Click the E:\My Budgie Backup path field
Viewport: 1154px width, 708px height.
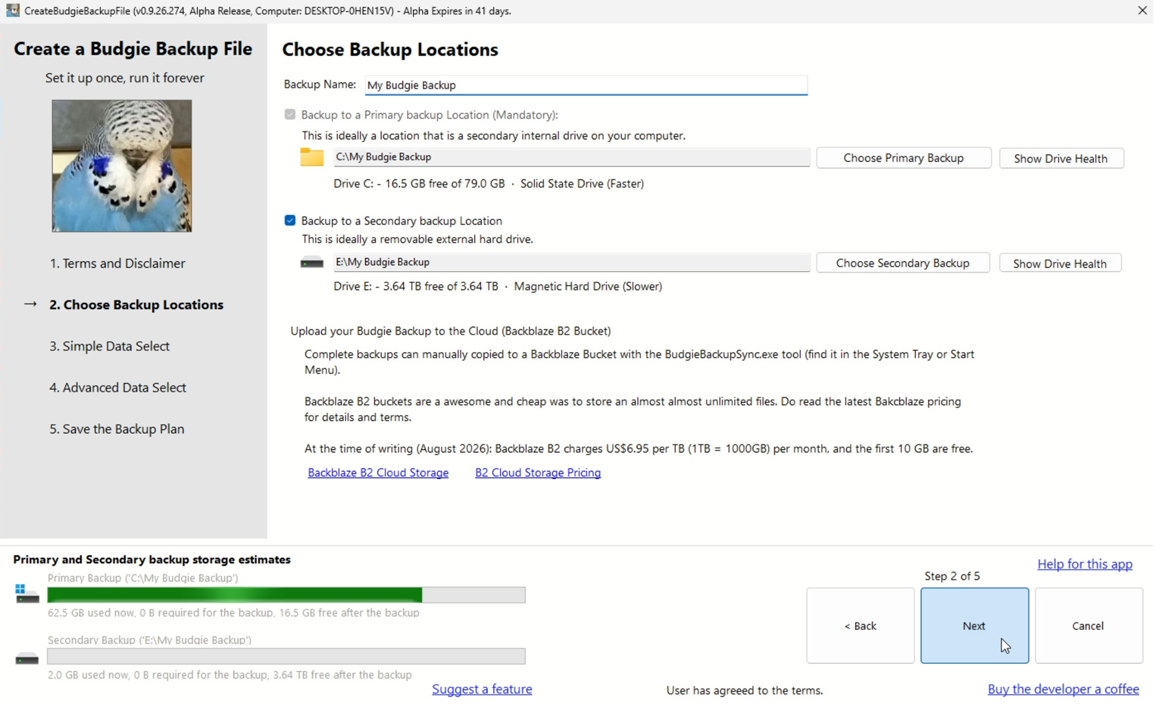pos(571,262)
